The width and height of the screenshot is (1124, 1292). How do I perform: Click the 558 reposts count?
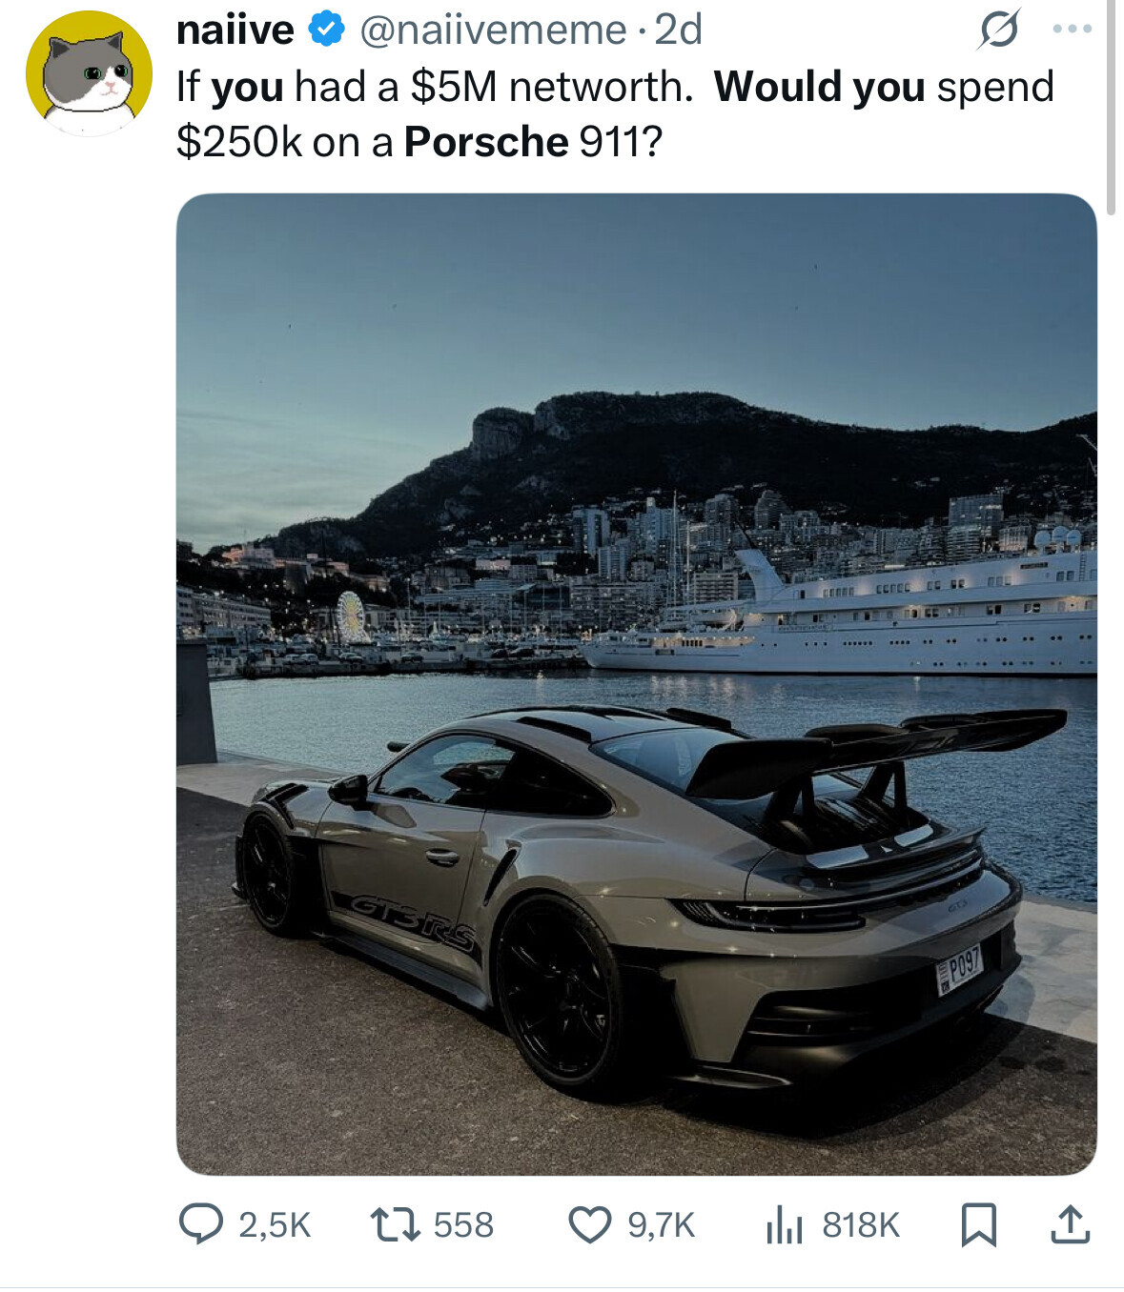tap(463, 1225)
